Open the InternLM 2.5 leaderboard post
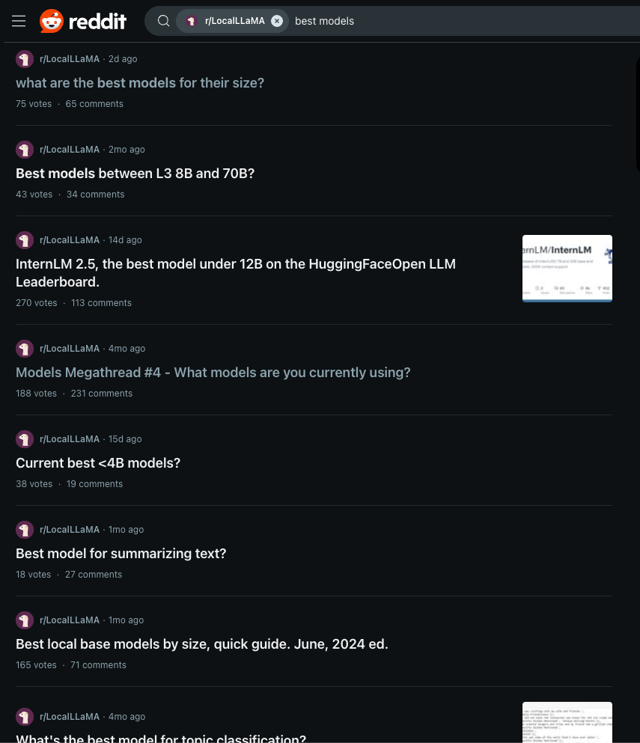 [236, 273]
